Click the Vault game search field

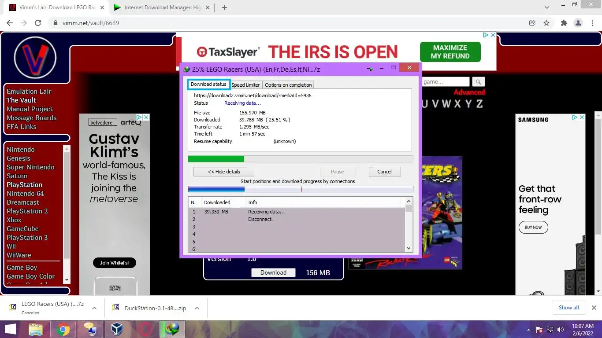tap(446, 82)
